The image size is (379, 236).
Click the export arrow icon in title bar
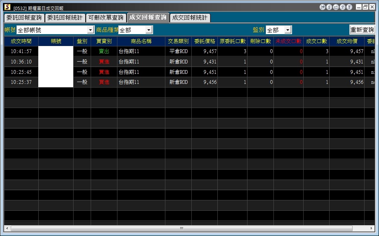[323, 7]
